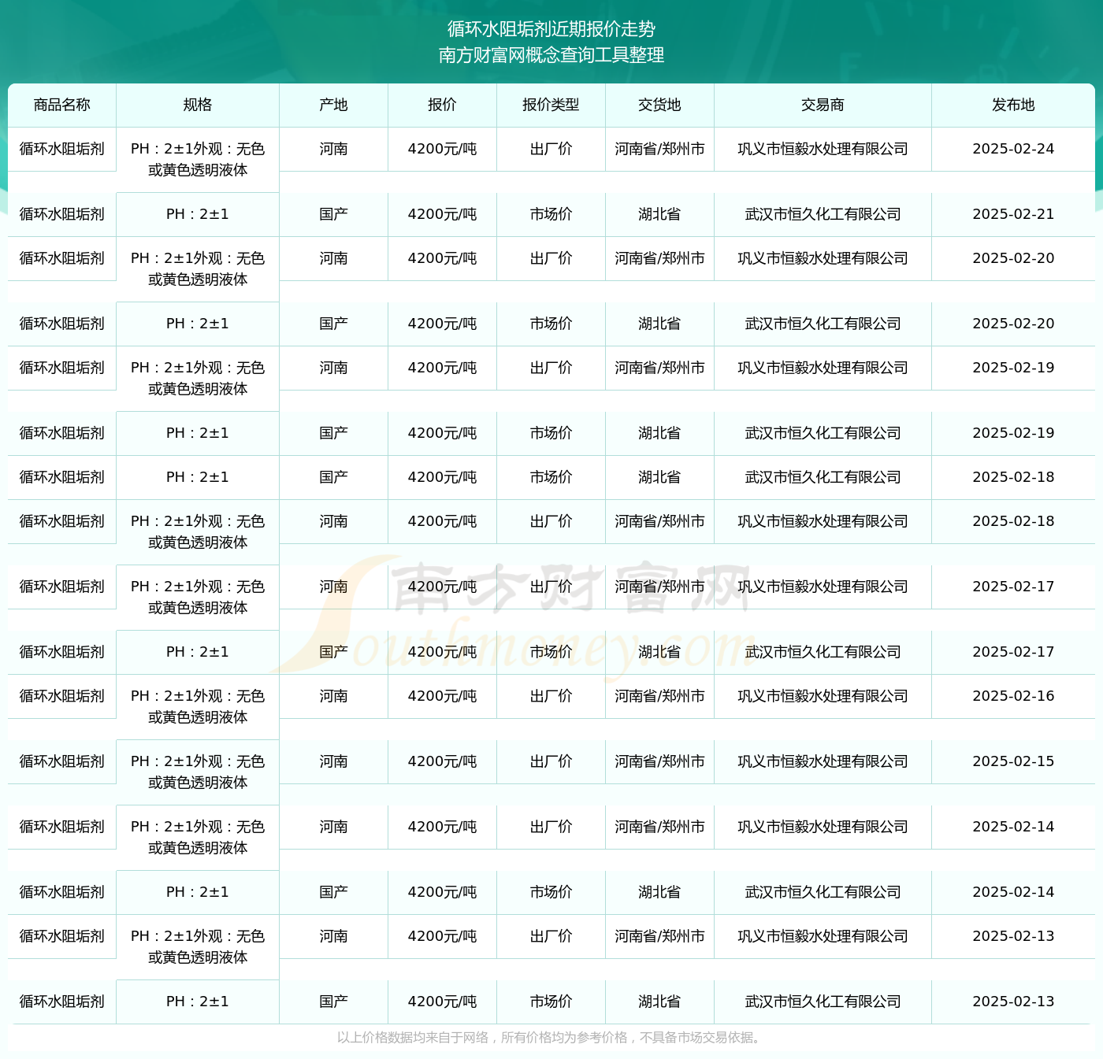
Task: Select 循环水阻垢剂 in the 2025-02-24 row
Action: (62, 149)
